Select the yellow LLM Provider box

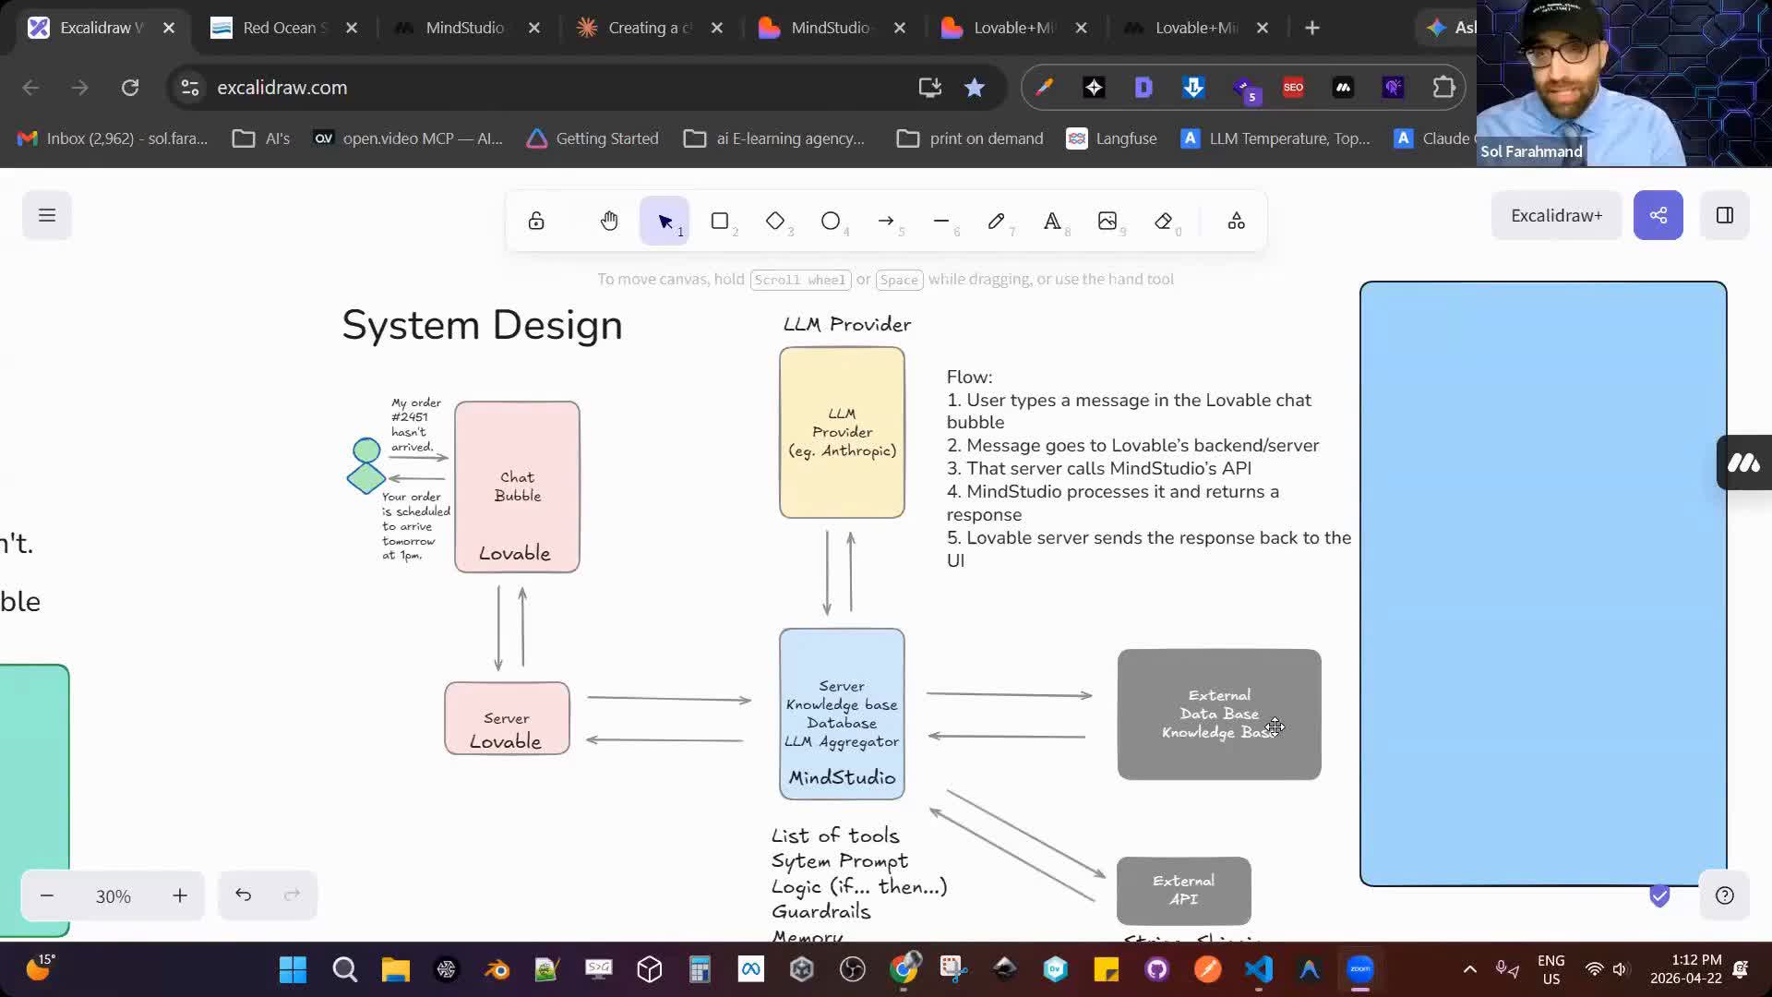842,432
